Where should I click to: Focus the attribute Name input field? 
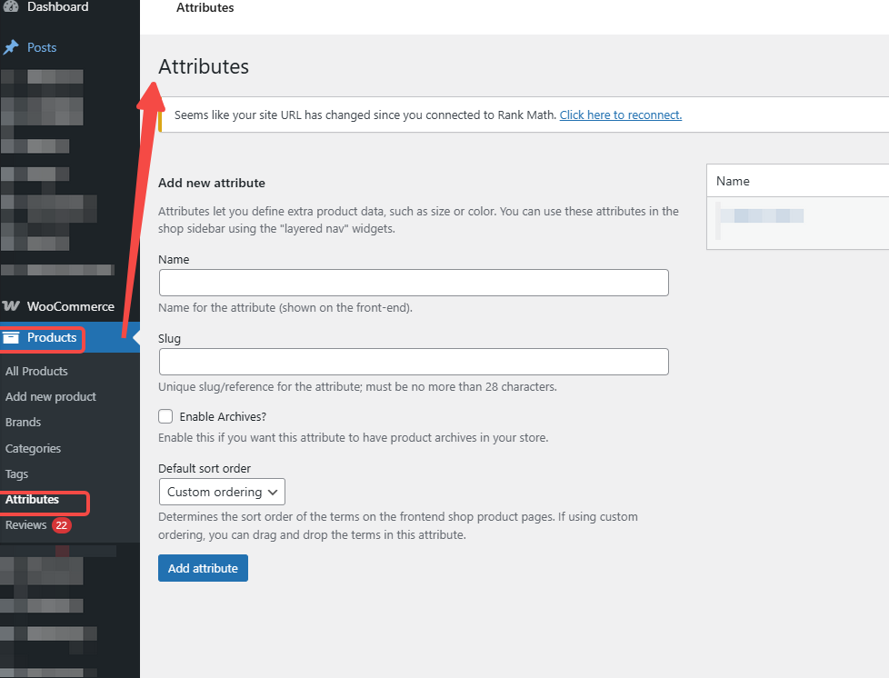point(414,283)
